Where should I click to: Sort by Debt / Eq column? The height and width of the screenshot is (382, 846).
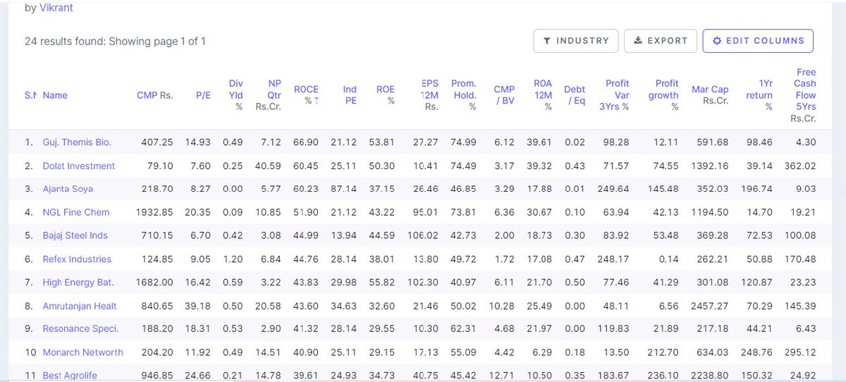tap(575, 95)
